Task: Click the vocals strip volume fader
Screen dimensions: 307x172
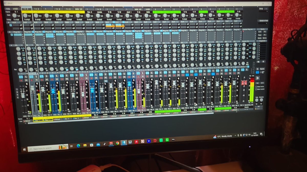Action: [102, 90]
